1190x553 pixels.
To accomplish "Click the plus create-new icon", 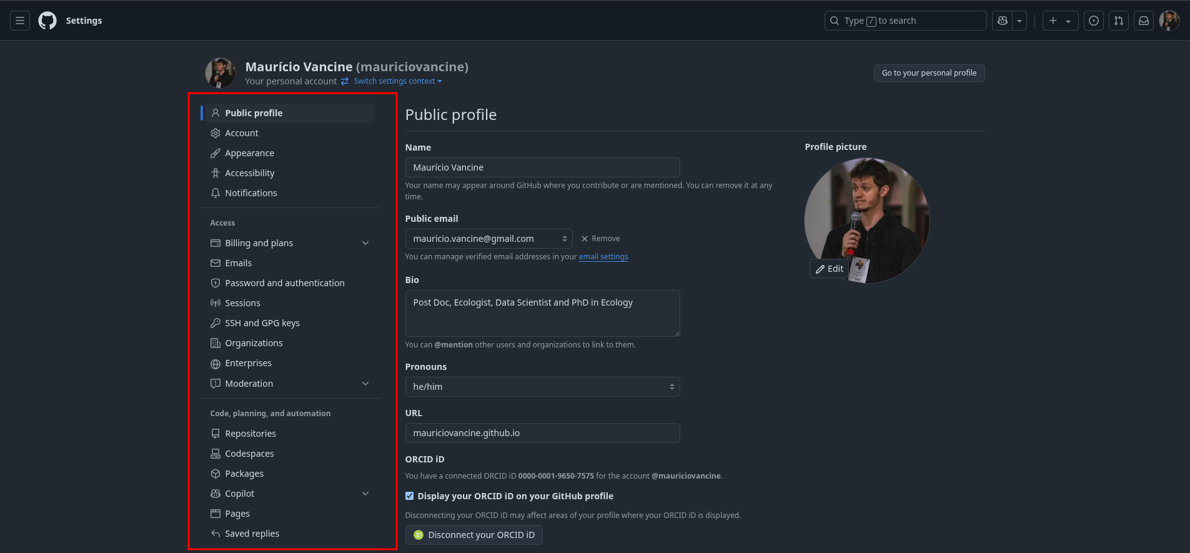I will pyautogui.click(x=1053, y=21).
